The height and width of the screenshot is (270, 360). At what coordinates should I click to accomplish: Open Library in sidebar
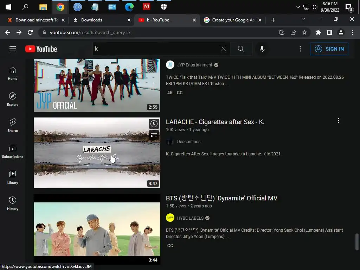13,178
